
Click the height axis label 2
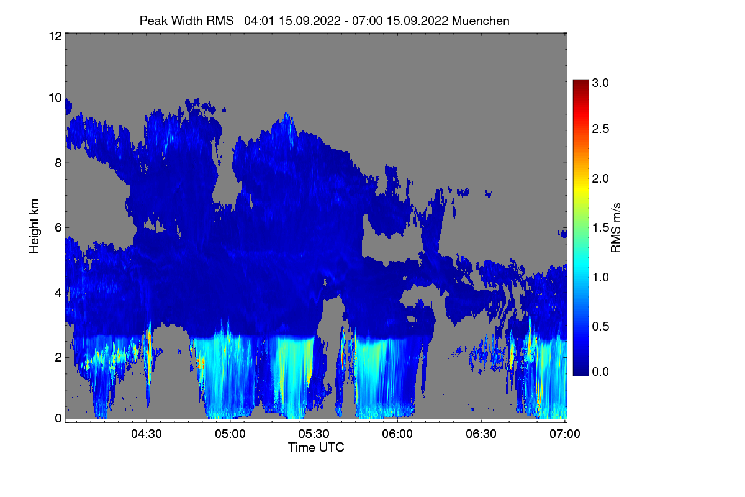[58, 357]
